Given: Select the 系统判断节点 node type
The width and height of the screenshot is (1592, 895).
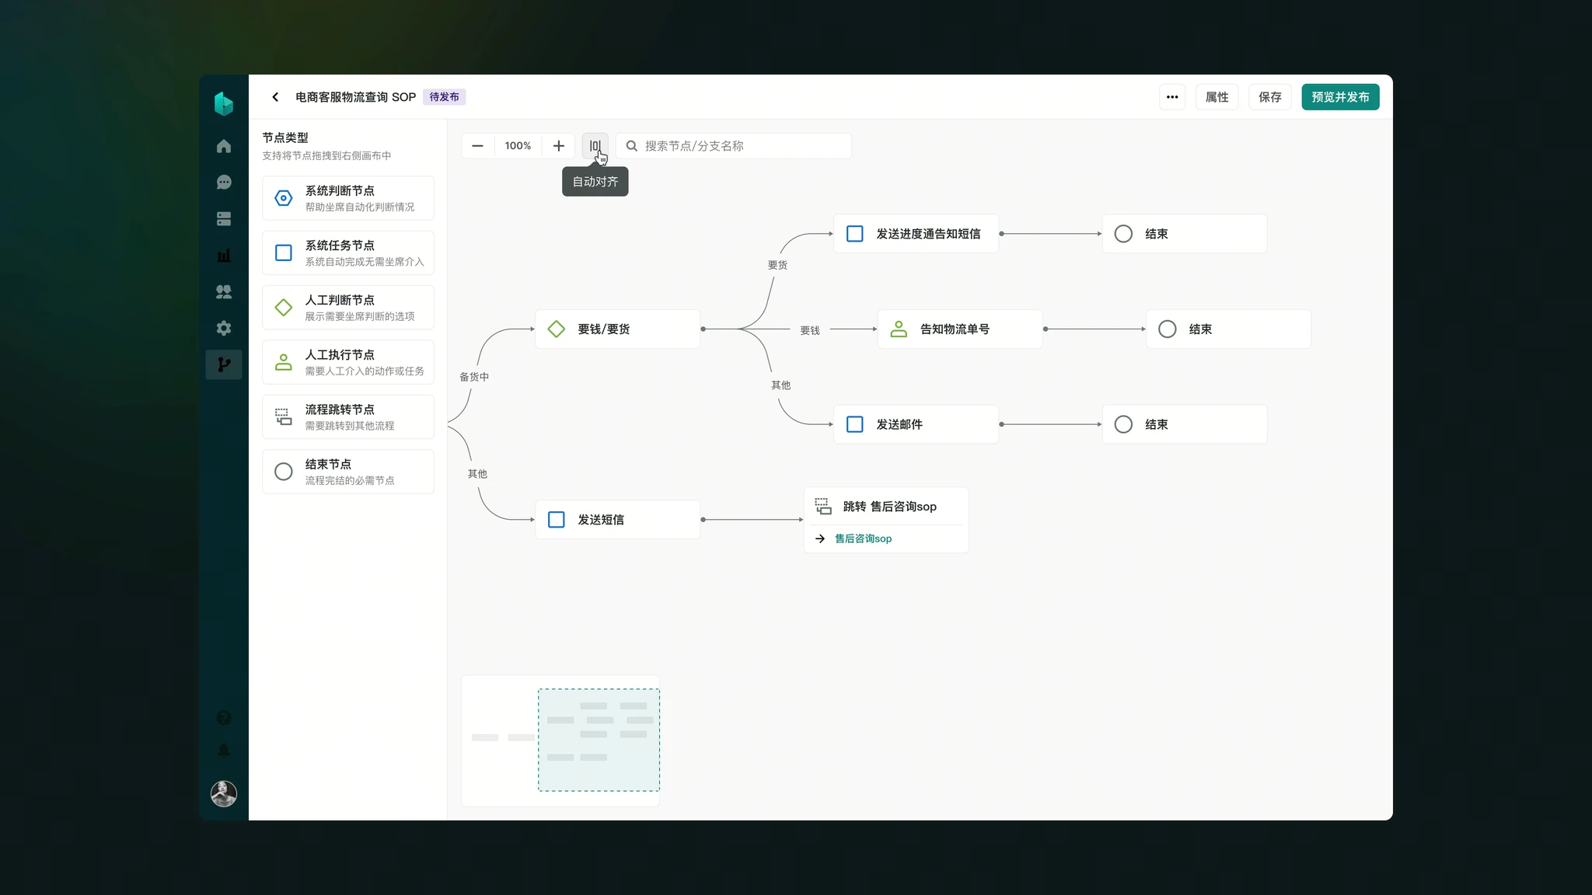Looking at the screenshot, I should click(347, 198).
